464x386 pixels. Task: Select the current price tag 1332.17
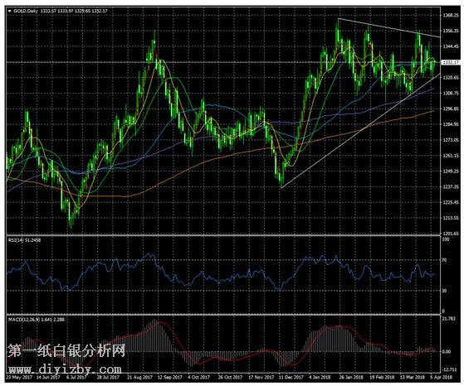[x=451, y=62]
